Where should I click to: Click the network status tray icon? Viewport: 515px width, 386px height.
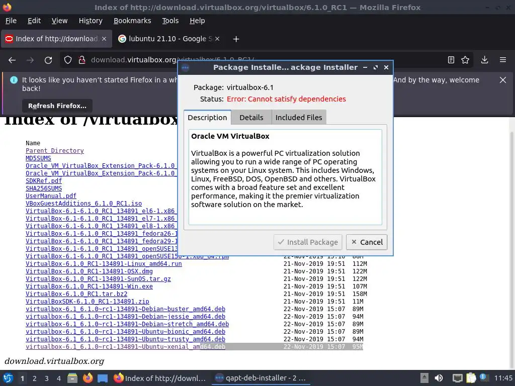[457, 378]
